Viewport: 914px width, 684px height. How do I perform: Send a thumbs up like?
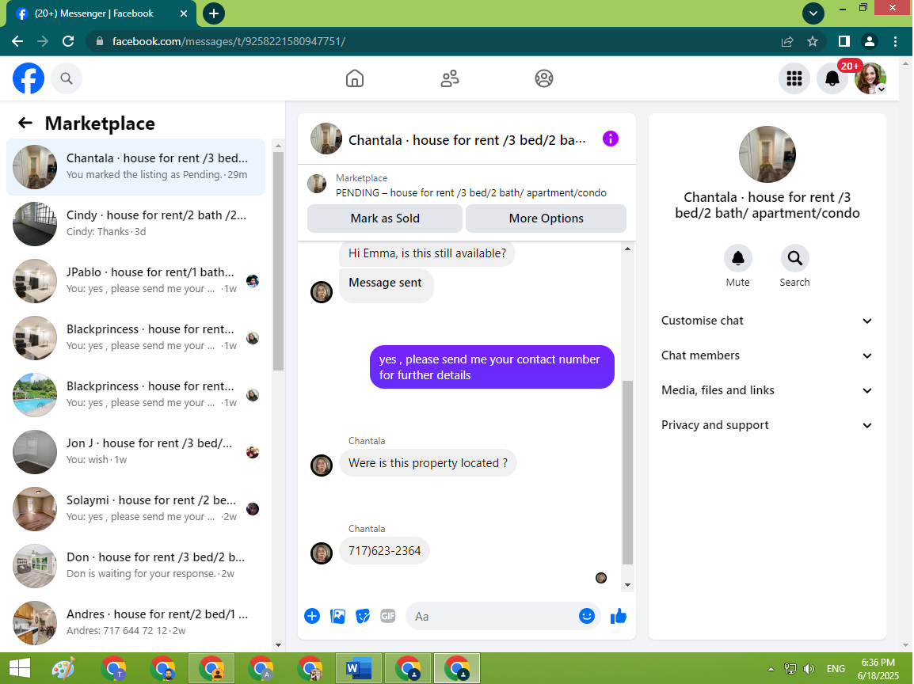click(x=618, y=616)
